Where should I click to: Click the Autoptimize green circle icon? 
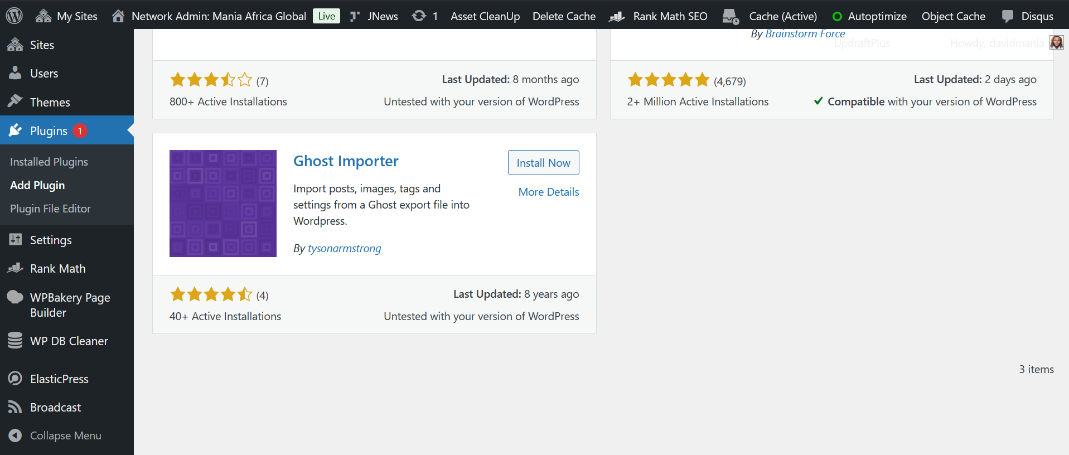tap(837, 17)
